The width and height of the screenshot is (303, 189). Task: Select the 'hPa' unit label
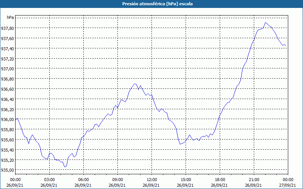pos(10,17)
